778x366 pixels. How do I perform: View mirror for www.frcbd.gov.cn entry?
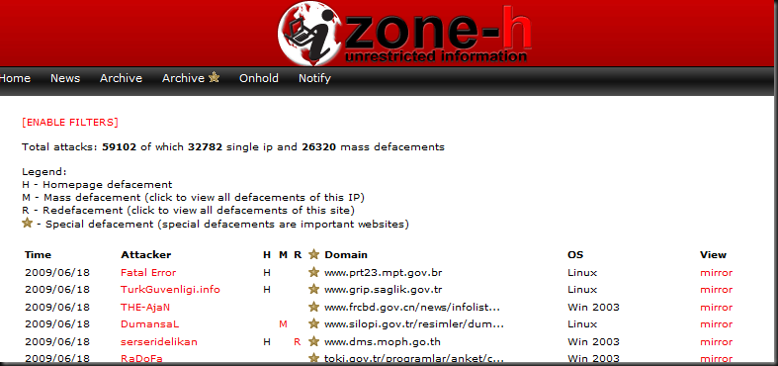[x=716, y=308]
